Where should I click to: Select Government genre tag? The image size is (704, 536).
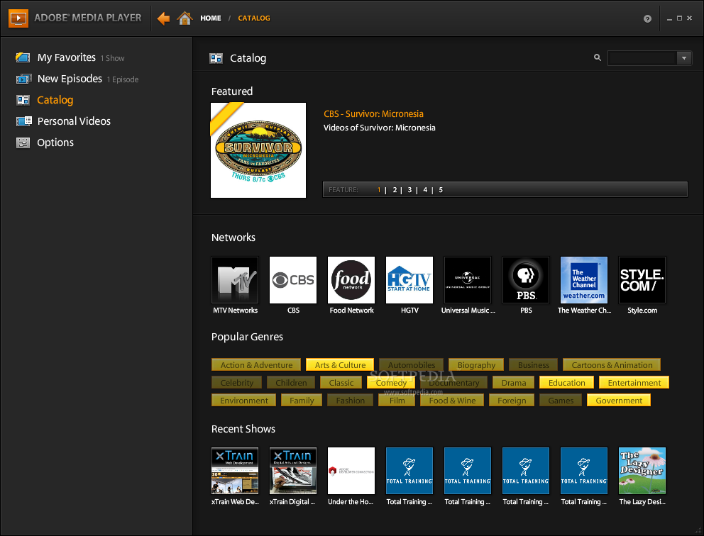pyautogui.click(x=619, y=401)
